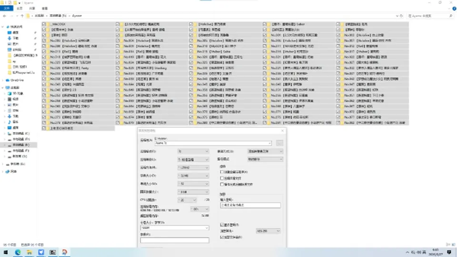The image size is (457, 257).
Task: Open the compression method dropdown showing LZMA2
Action: 193,168
